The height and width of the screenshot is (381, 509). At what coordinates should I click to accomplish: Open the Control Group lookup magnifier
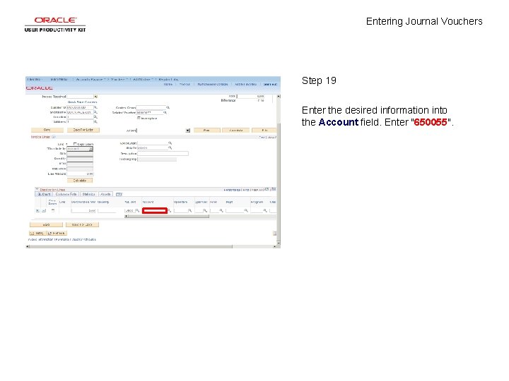pos(168,107)
